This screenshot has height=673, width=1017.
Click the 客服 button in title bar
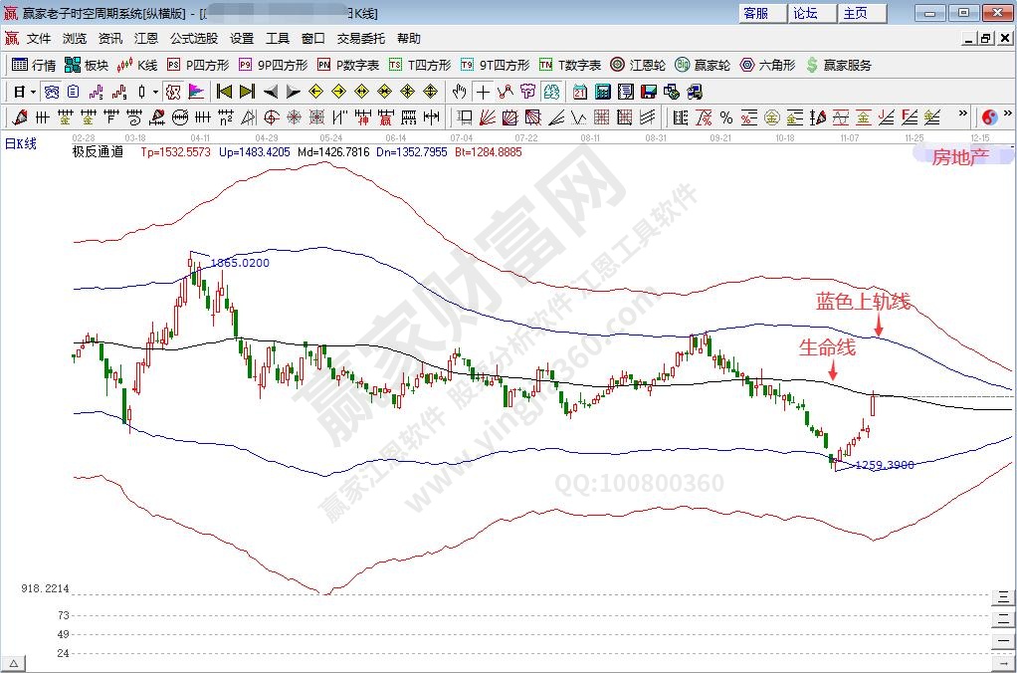click(x=756, y=13)
